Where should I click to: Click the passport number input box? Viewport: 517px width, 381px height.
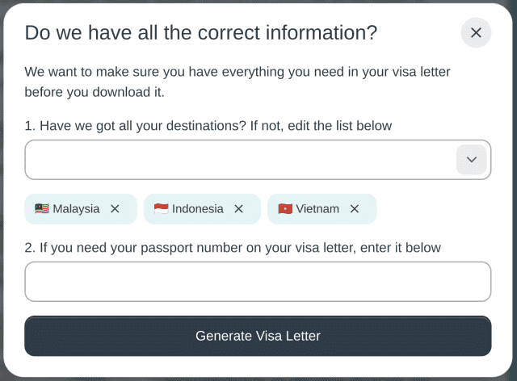point(258,282)
